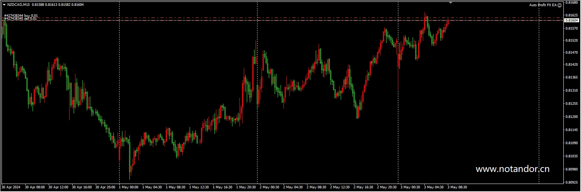Screen dimensions: 581x192
Task: Click price scale value 0.81035
Action: 572,156
